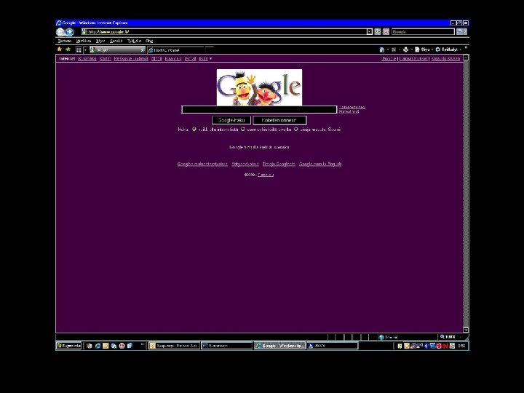Click the Kokeilen onneani button
524x393 pixels.
[x=279, y=120]
